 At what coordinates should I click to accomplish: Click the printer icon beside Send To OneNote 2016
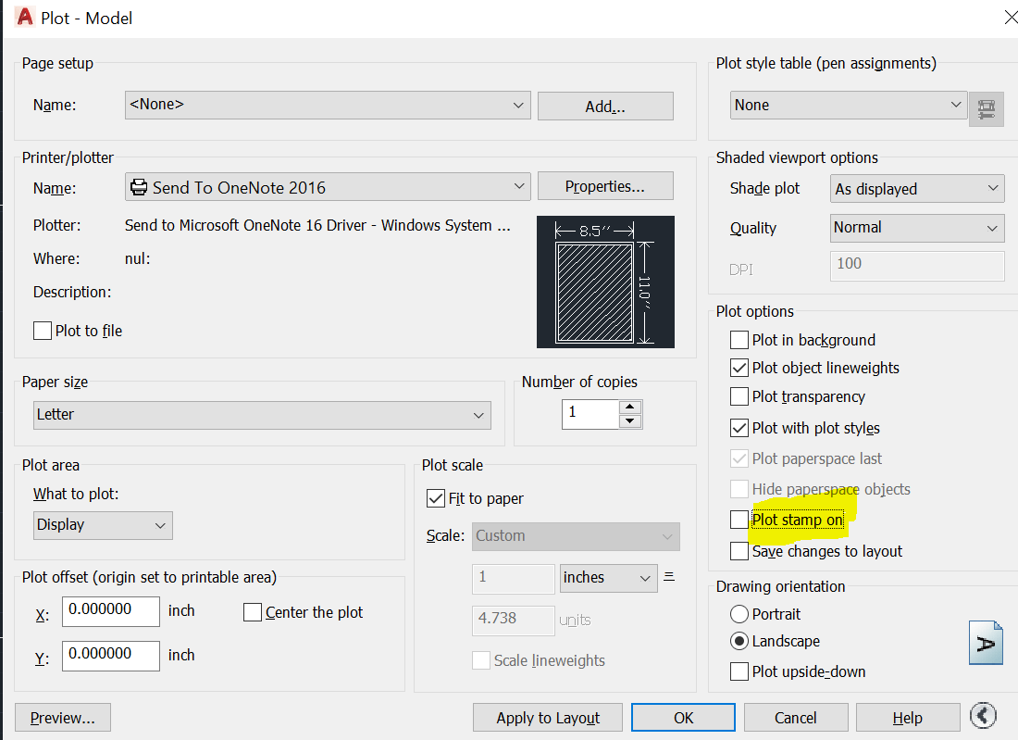[140, 186]
